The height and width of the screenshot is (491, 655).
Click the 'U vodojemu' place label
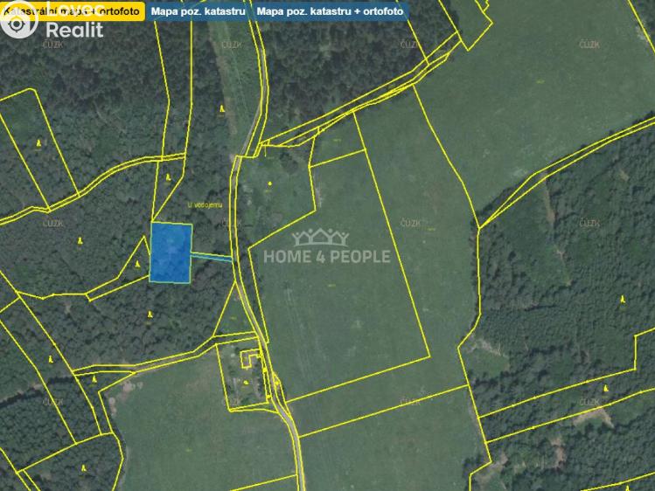point(206,205)
